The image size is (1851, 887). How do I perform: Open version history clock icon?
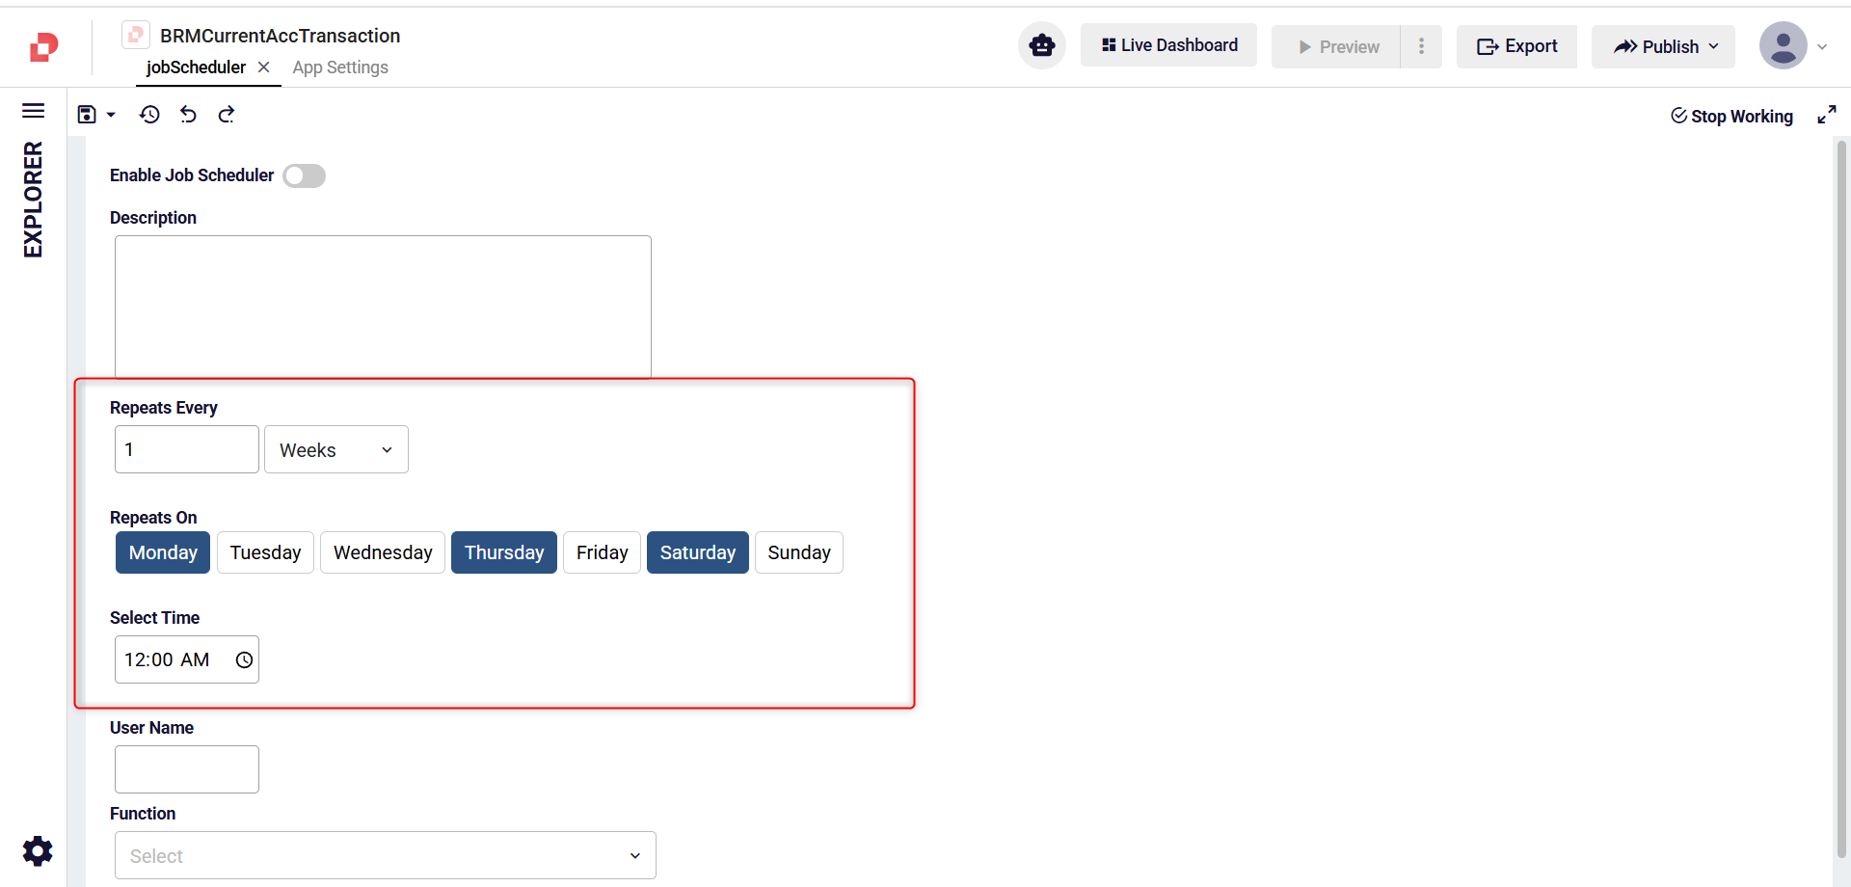(149, 115)
